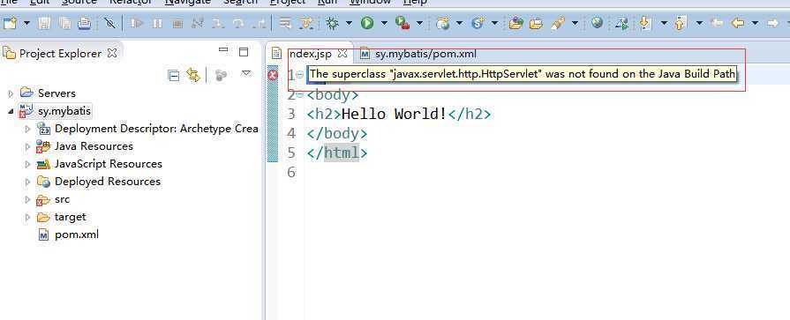The height and width of the screenshot is (320, 790).
Task: Expand the Servers tree node
Action: click(x=11, y=93)
